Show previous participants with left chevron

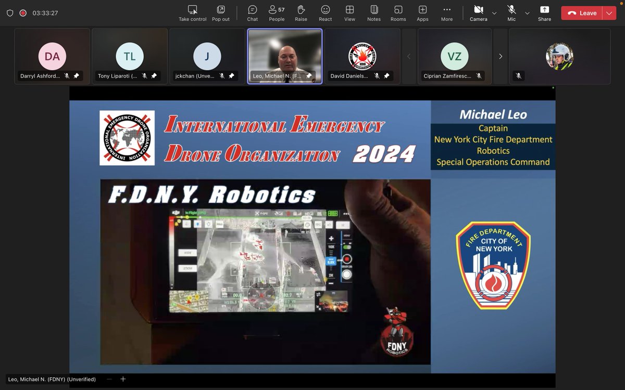coord(409,56)
